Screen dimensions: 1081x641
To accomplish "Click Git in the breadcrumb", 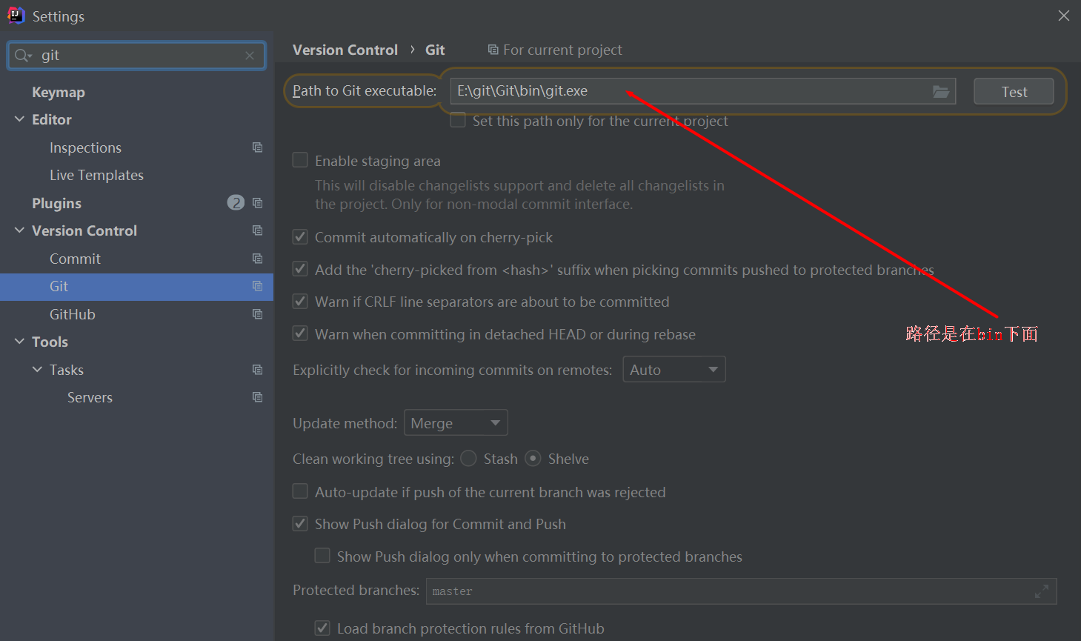I will click(x=435, y=50).
